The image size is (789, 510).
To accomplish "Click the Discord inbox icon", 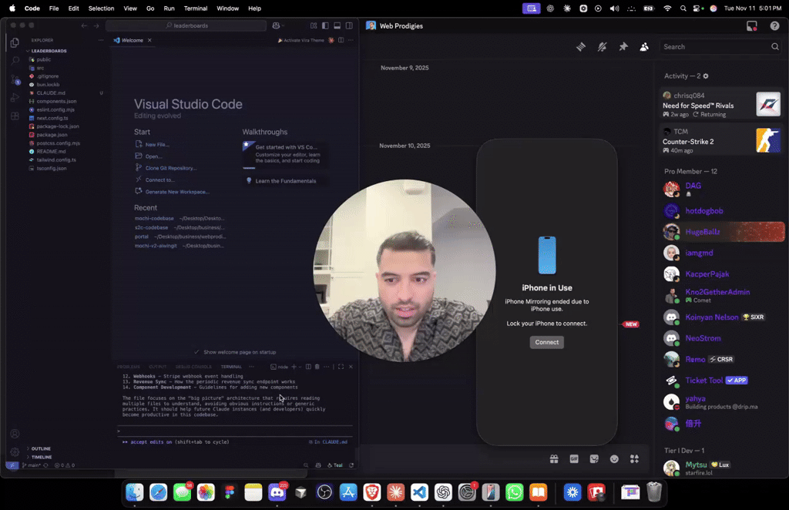I will pos(752,26).
